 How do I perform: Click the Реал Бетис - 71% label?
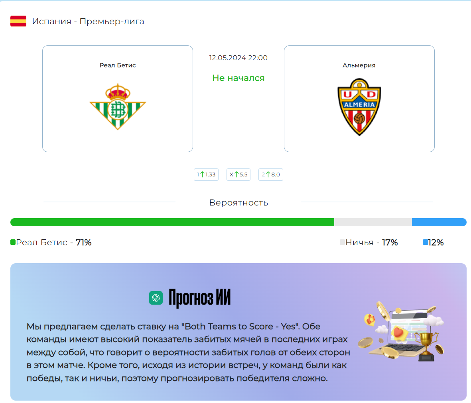(54, 242)
